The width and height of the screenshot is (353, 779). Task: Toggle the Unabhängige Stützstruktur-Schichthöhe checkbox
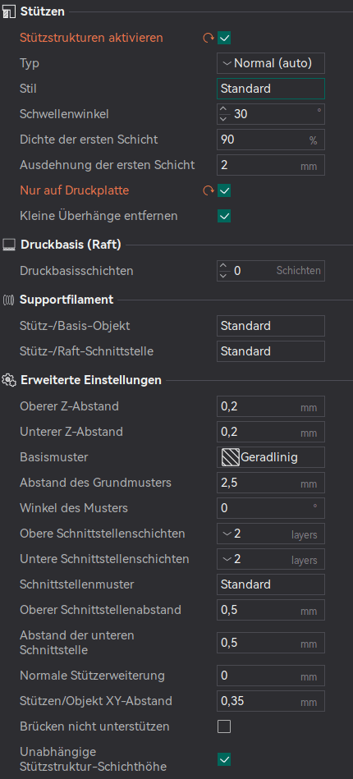pos(224,759)
